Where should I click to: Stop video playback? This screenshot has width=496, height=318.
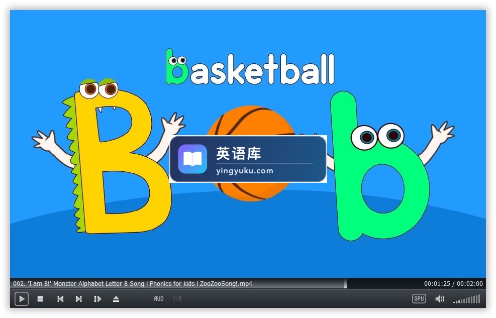point(40,299)
